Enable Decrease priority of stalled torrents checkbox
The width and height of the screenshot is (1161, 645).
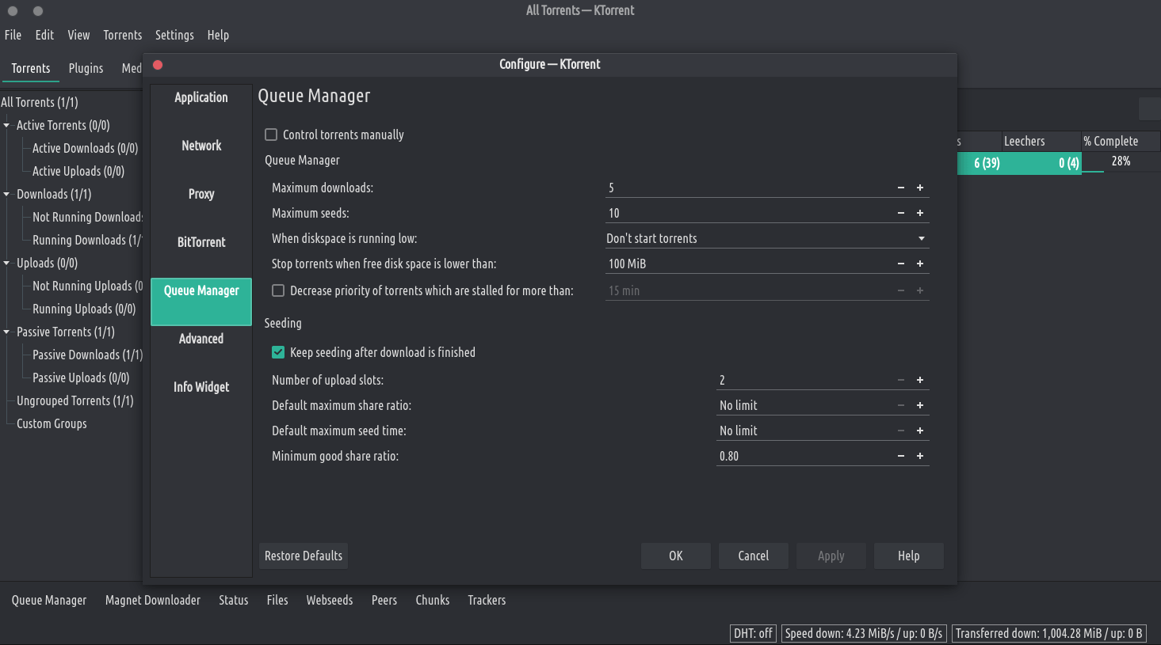(x=278, y=290)
